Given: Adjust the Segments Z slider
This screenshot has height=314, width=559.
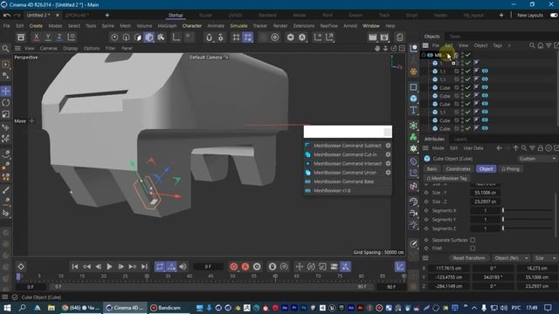Looking at the screenshot, I should [528, 229].
